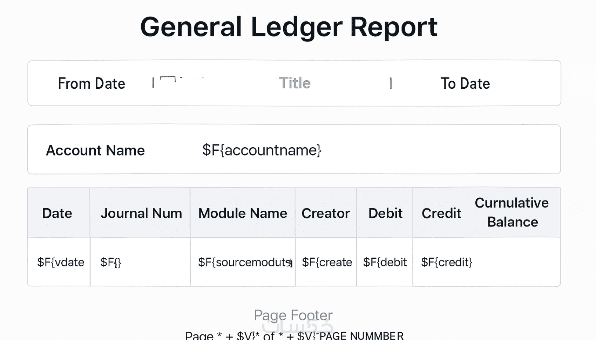596x340 pixels.
Task: Click the Cumulative Balance column header
Action: [x=512, y=212]
